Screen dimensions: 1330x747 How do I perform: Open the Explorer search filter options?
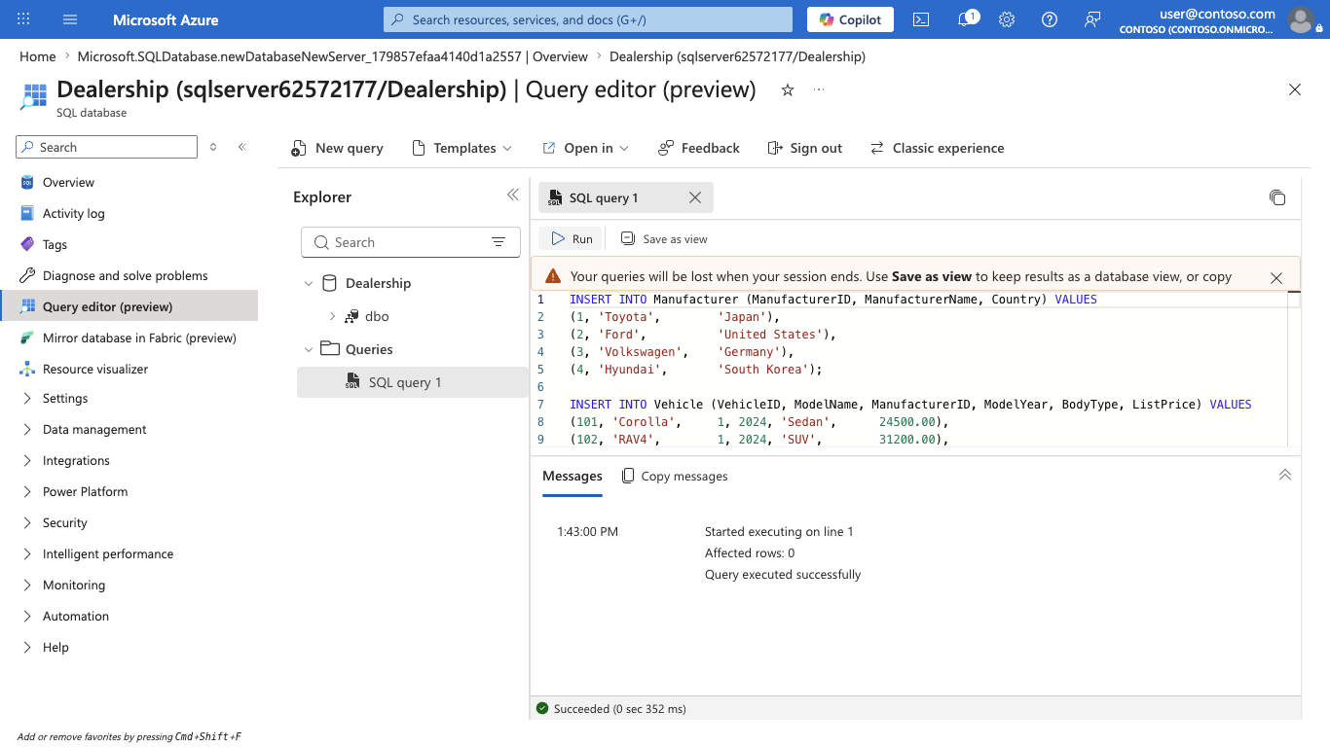coord(499,242)
